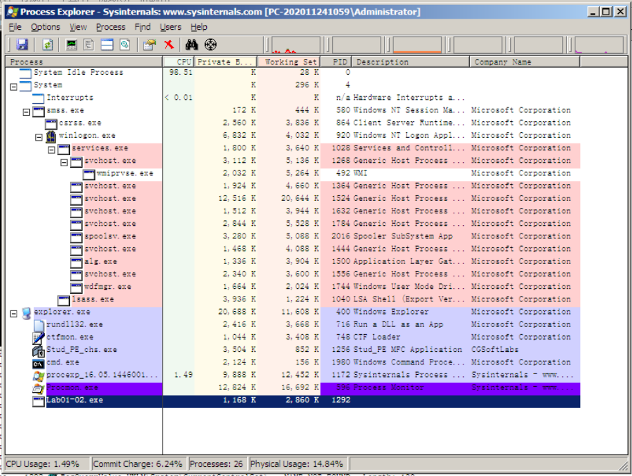The height and width of the screenshot is (476, 632).
Task: Click the explorer.exe process icon
Action: pyautogui.click(x=26, y=312)
